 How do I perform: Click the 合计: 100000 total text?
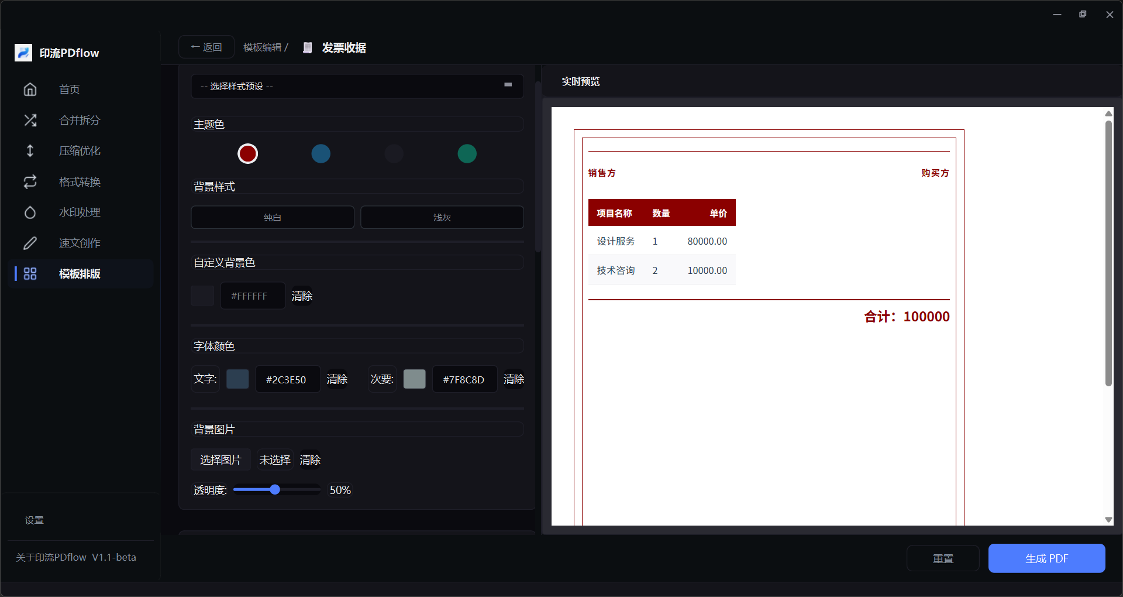click(x=907, y=317)
